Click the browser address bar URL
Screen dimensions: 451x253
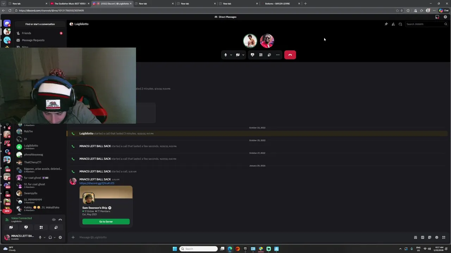pos(51,11)
